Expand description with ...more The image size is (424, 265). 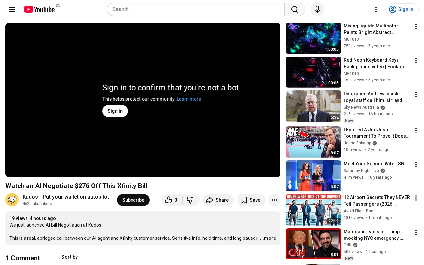click(268, 238)
